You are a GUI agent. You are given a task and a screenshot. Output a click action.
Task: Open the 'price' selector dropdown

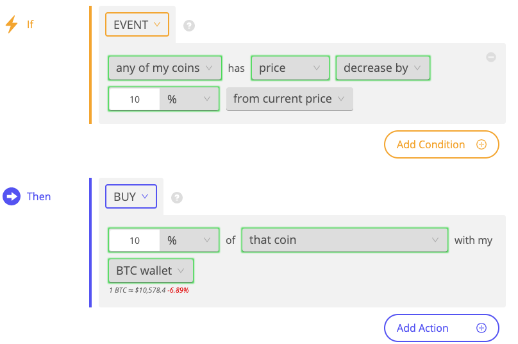coord(290,68)
